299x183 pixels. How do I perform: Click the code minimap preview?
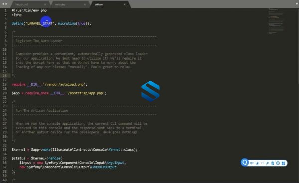[x=276, y=21]
